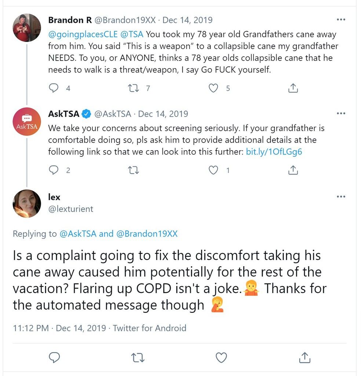Retweet Brandon R's cane tweet
Screen dimensions: 361x376
134,88
